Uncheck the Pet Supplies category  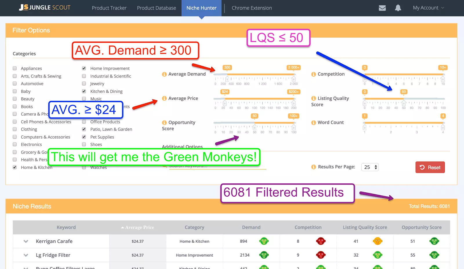click(84, 137)
